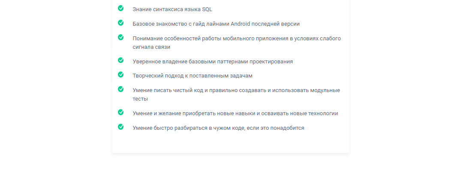Click the wrapped word 'тесты'
This screenshot has width=452, height=176.
coord(140,99)
